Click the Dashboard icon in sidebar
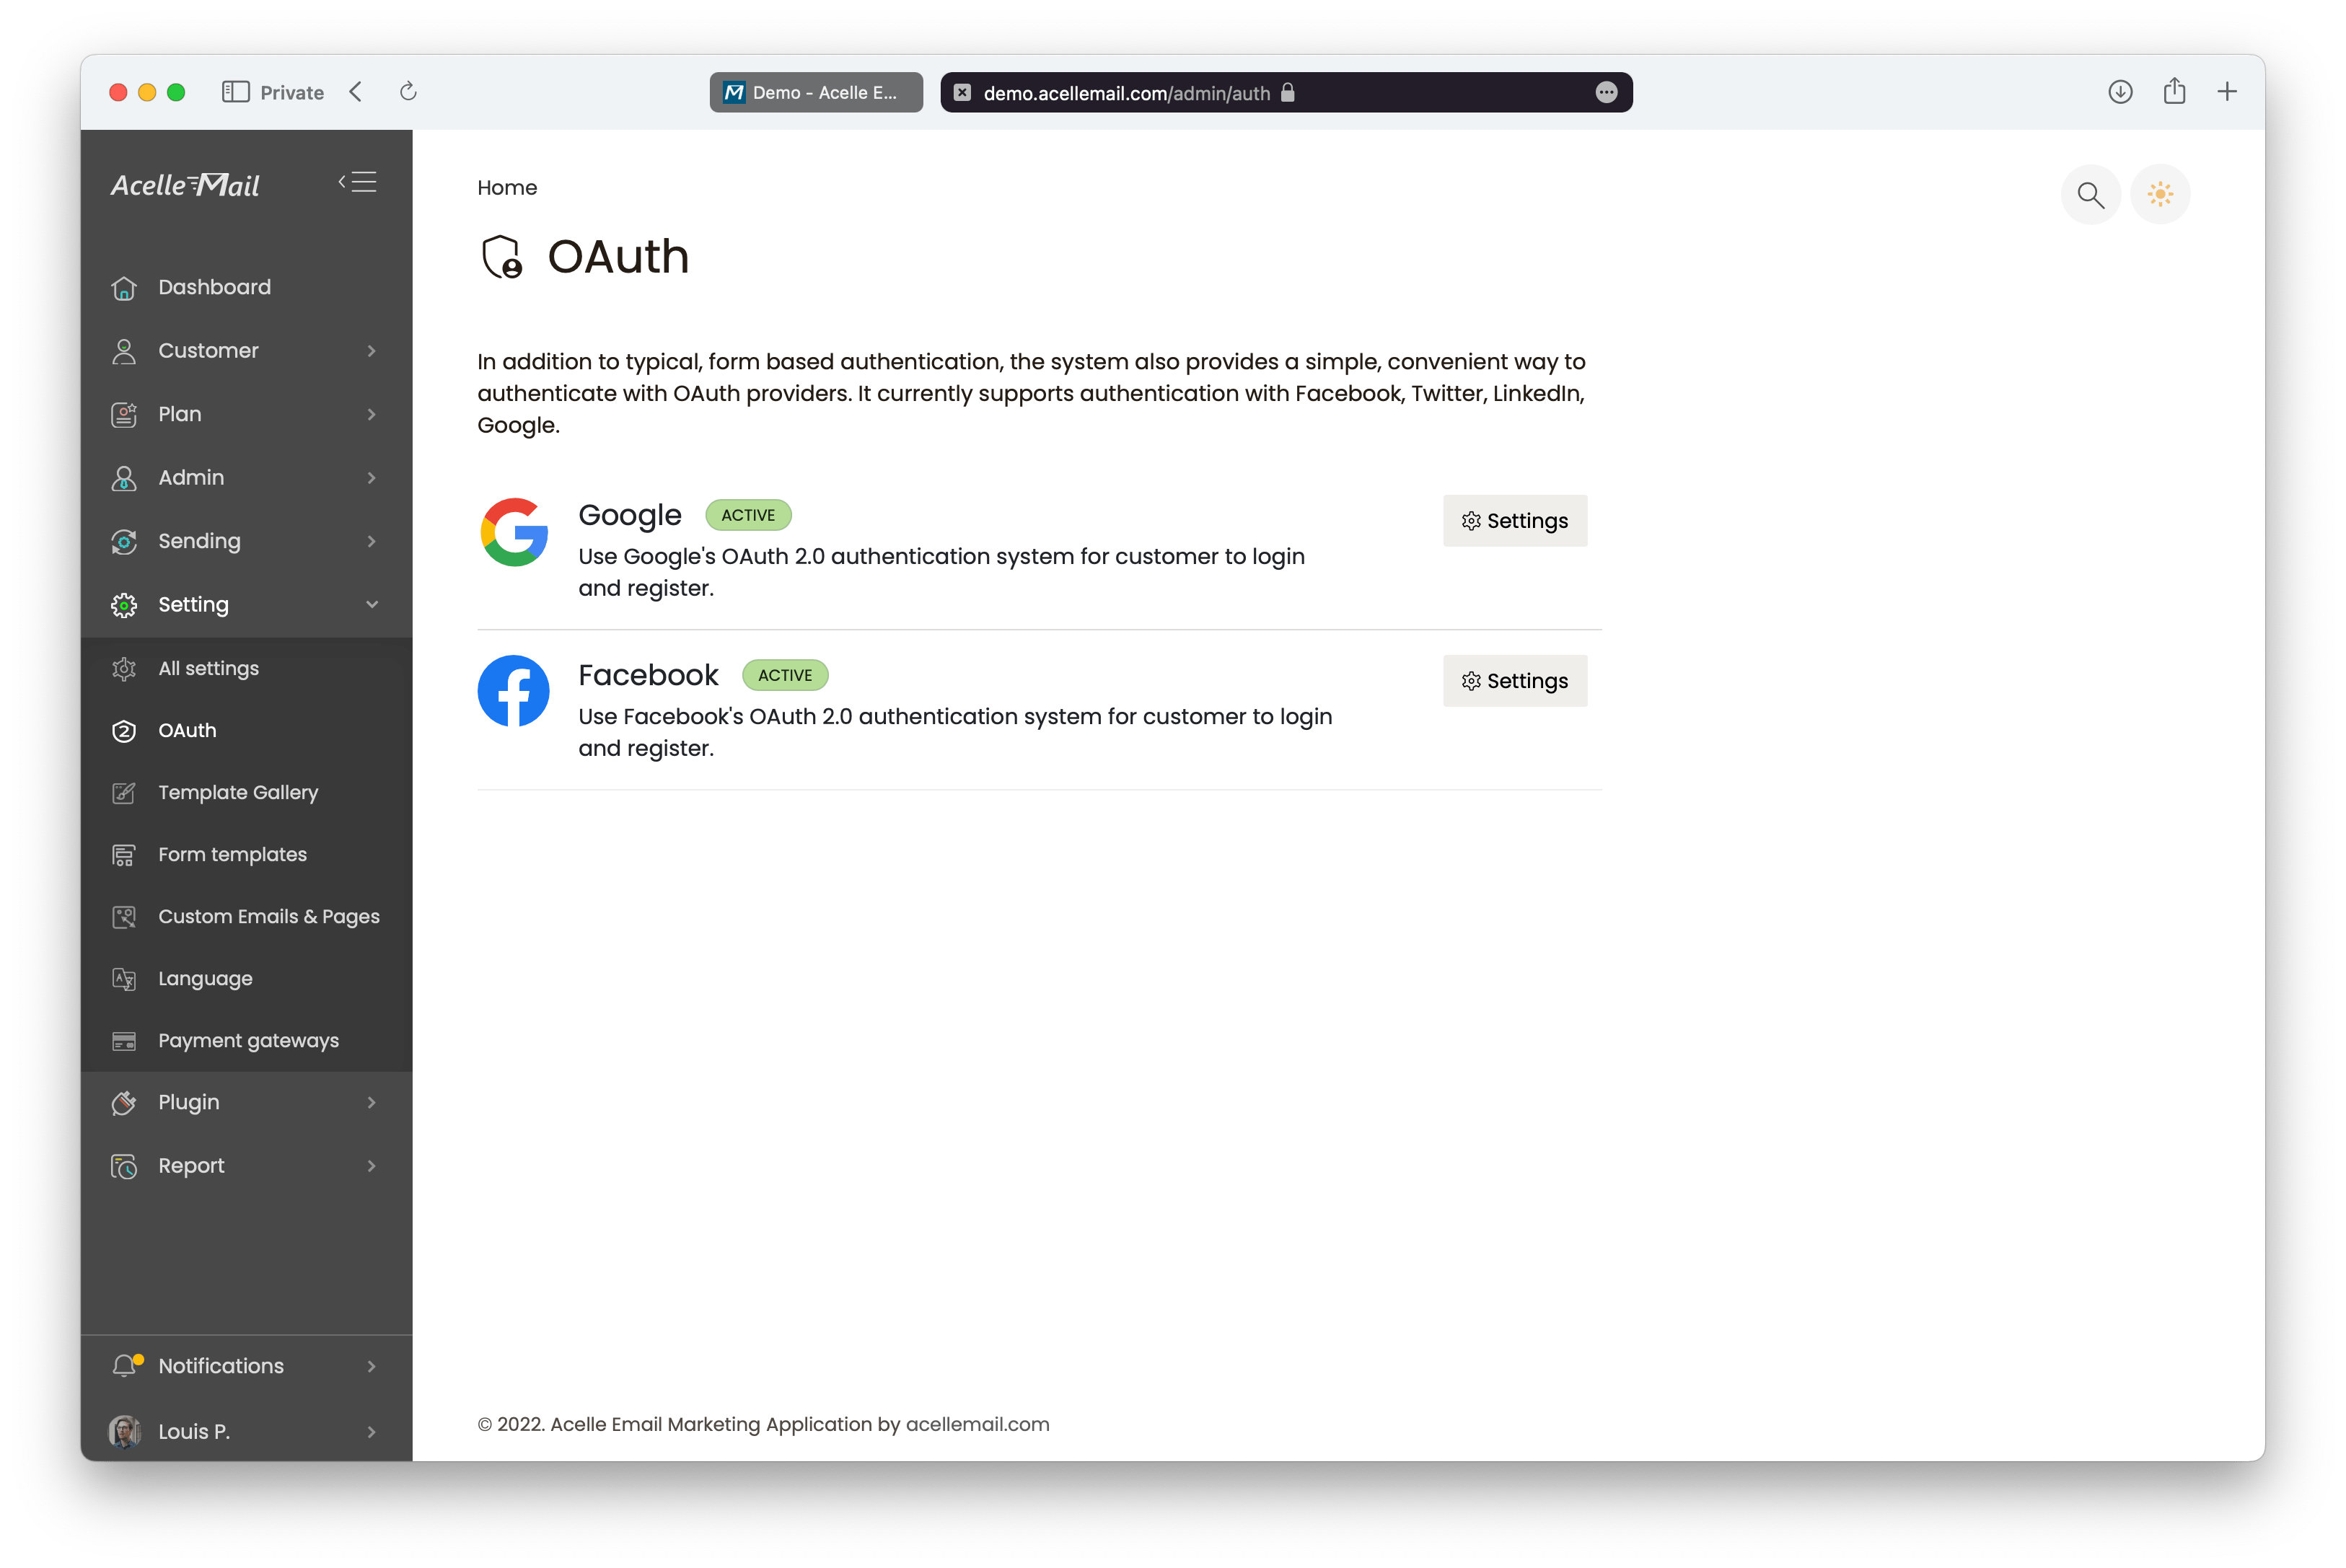 point(124,285)
